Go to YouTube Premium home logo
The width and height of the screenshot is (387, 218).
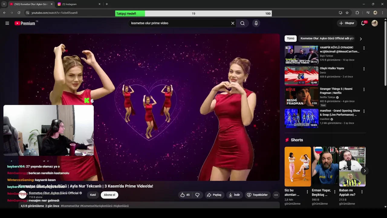25,23
